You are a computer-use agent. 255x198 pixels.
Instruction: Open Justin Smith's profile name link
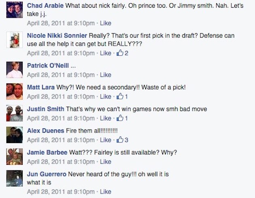(x=46, y=109)
